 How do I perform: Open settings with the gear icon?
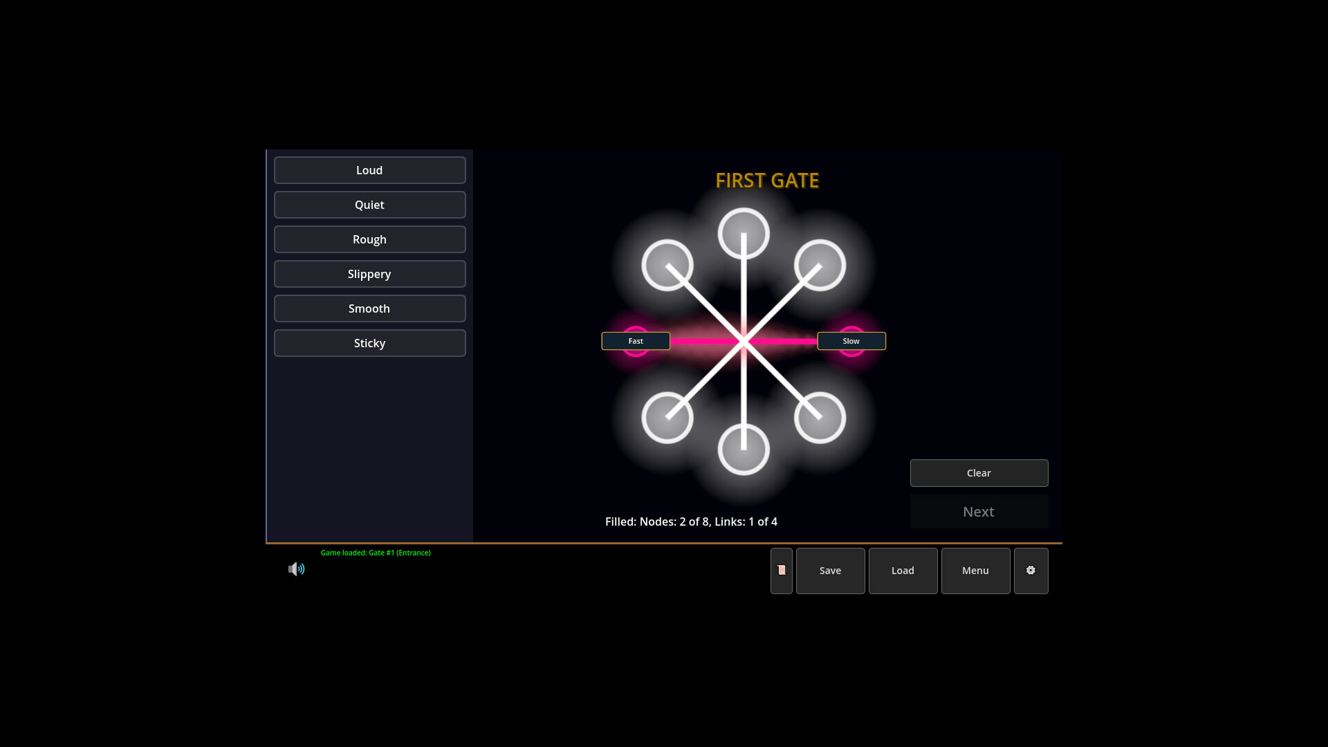tap(1031, 571)
